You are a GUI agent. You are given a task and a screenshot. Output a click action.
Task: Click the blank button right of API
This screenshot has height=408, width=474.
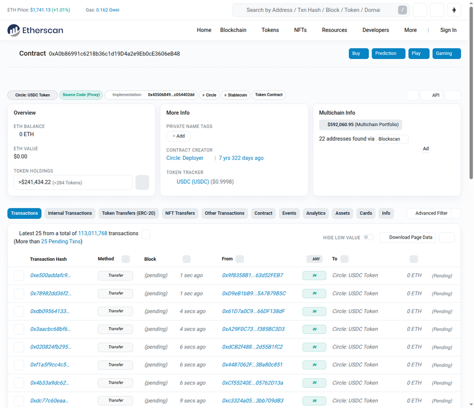pos(453,95)
